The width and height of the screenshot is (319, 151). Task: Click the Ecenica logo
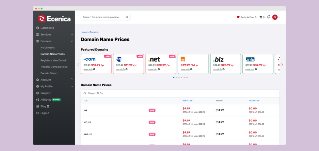[x=54, y=19]
